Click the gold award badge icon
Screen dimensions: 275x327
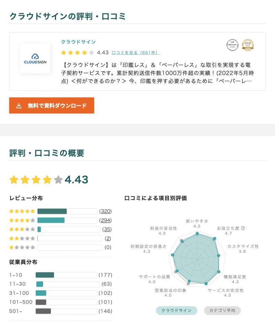pyautogui.click(x=248, y=45)
